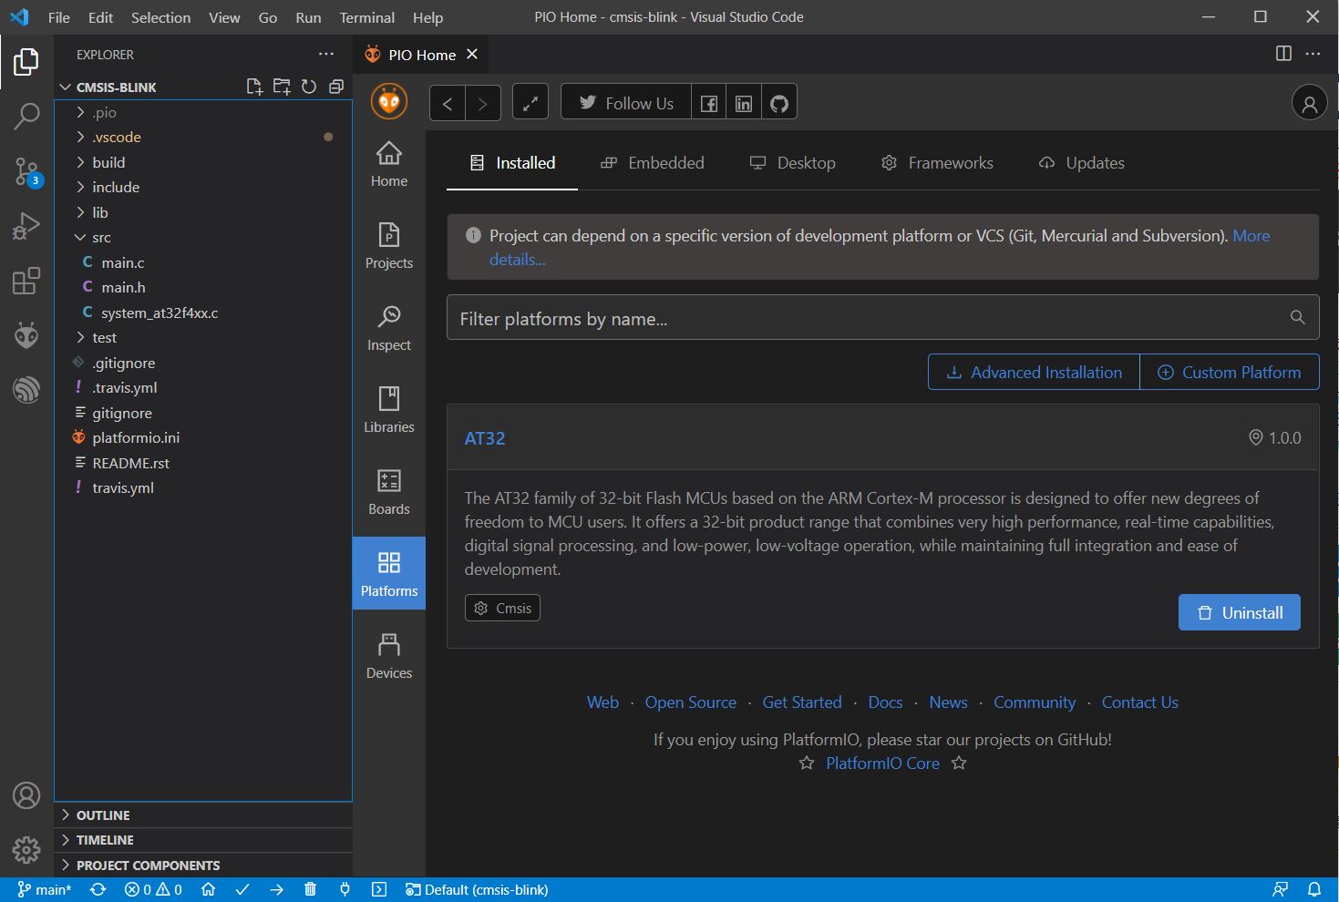The height and width of the screenshot is (902, 1339).
Task: Open the Selection menu
Action: [160, 17]
